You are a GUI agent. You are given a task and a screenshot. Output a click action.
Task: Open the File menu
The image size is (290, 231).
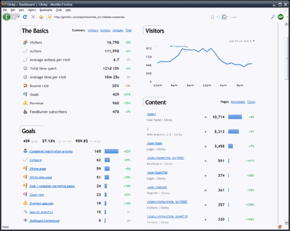point(5,10)
